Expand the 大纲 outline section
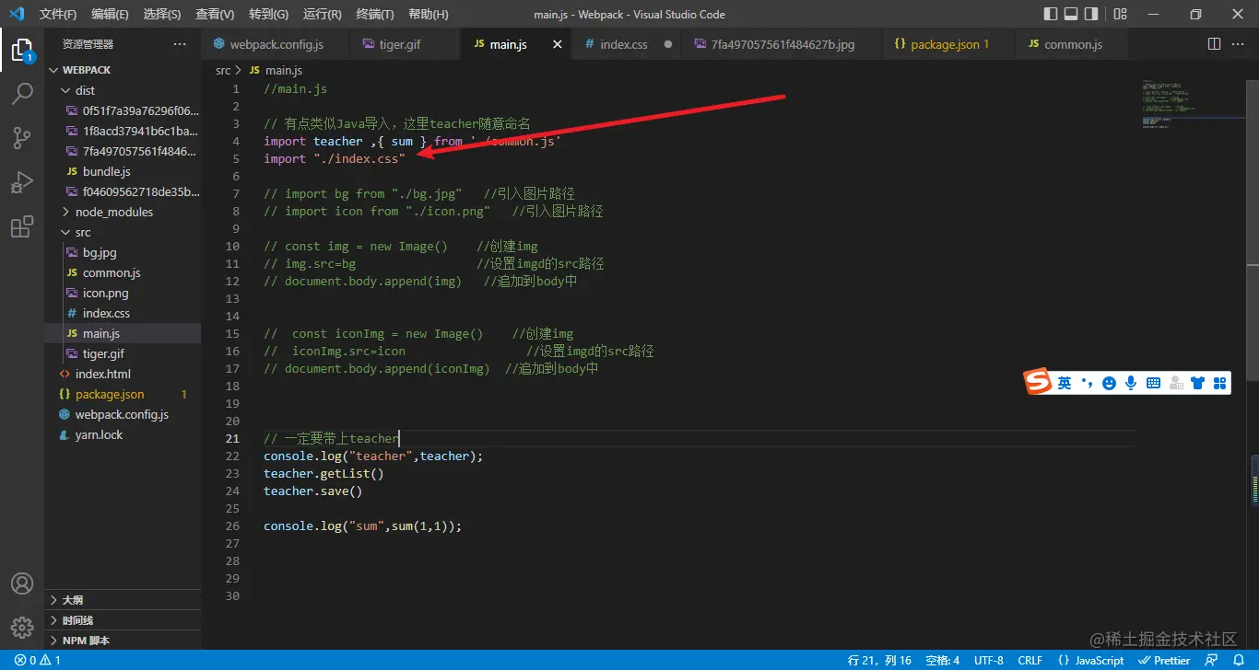Viewport: 1259px width, 670px height. coord(123,600)
